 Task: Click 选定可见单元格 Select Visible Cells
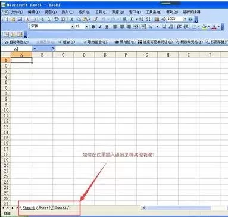[155, 42]
